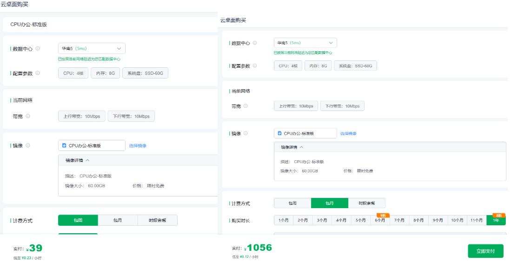Click the image file icon in left panel's 镜像 field

click(65, 145)
